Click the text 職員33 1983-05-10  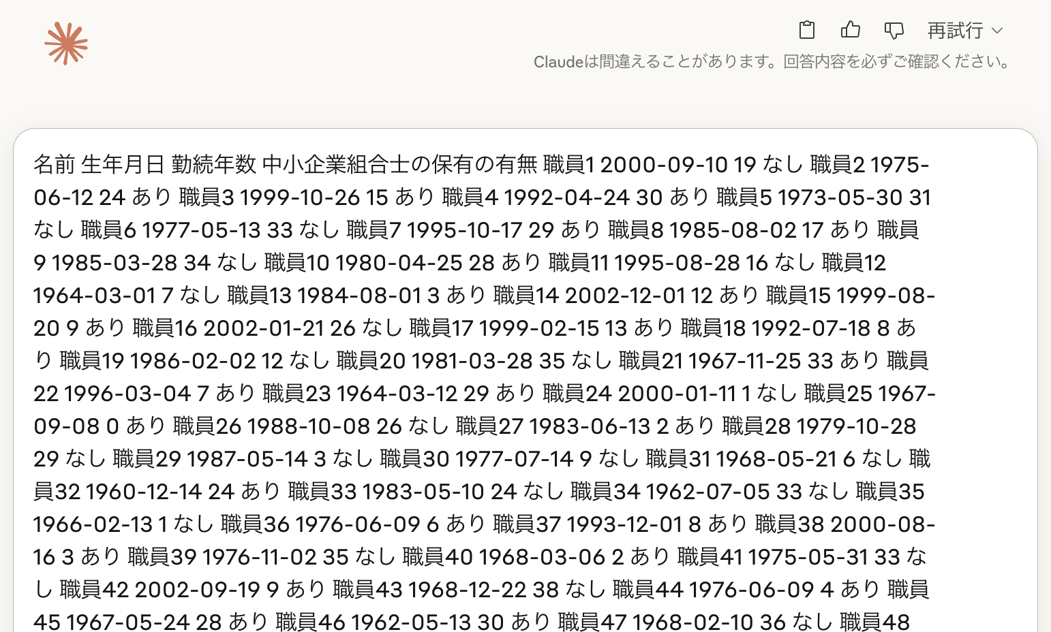[386, 491]
